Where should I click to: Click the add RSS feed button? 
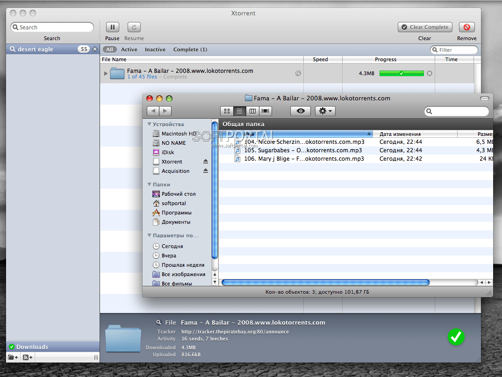pos(27,357)
